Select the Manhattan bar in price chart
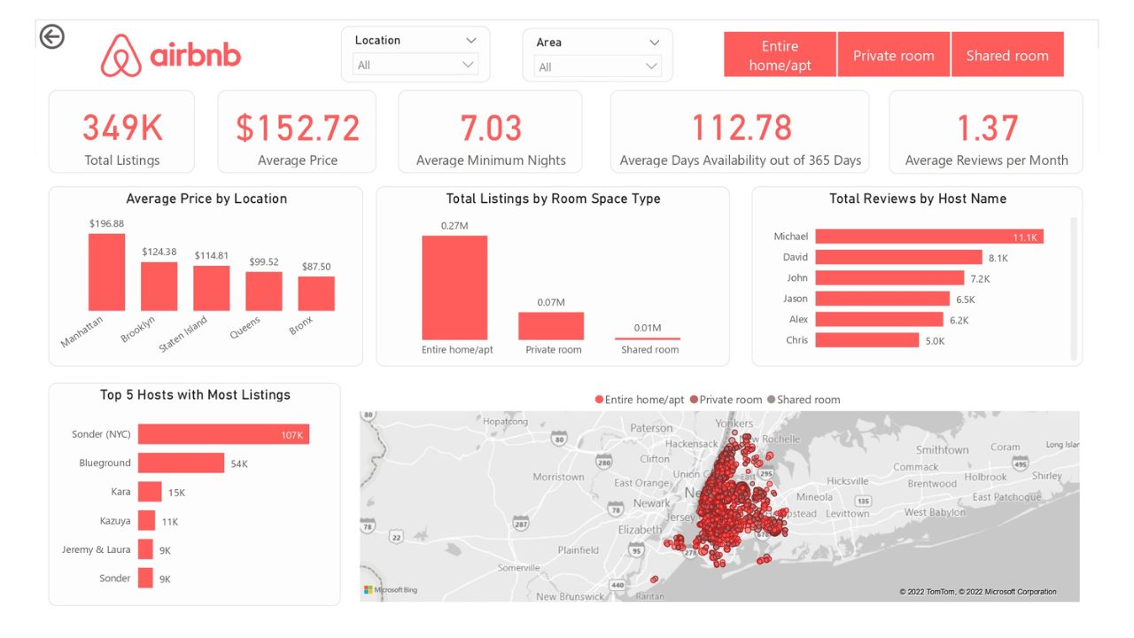 point(106,272)
